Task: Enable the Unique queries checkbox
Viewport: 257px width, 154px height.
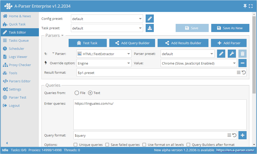Action: pos(75,145)
